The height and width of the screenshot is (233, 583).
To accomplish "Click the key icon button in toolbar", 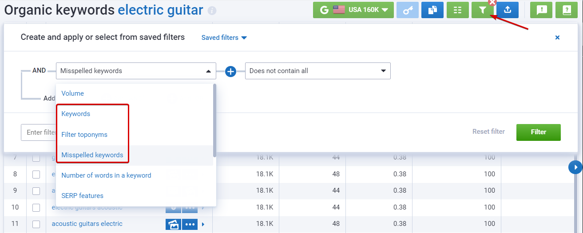I will [x=408, y=10].
